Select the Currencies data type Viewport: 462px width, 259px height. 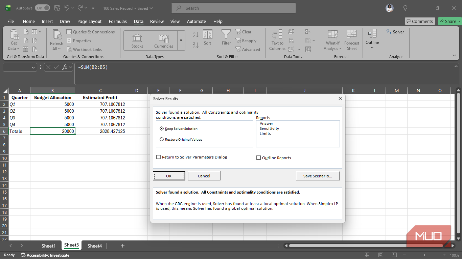(164, 41)
